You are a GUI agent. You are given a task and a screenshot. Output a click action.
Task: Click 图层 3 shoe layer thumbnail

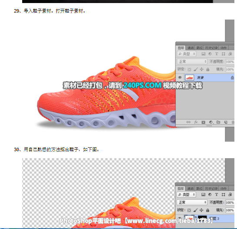click(190, 218)
